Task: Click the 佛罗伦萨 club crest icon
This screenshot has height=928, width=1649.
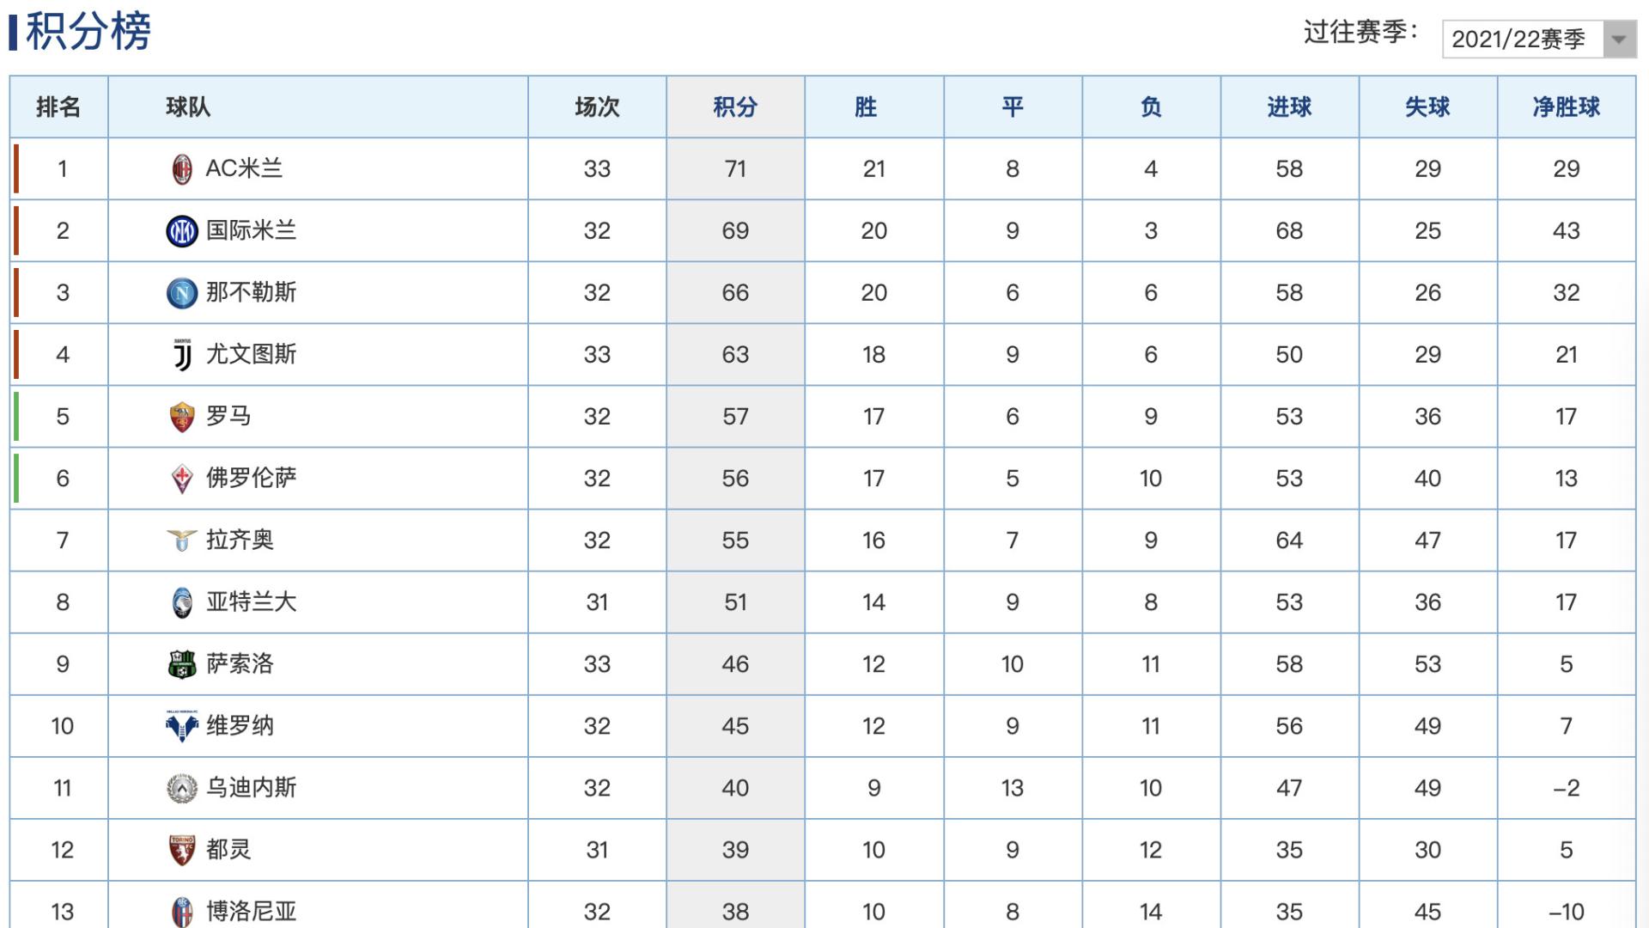Action: click(182, 479)
